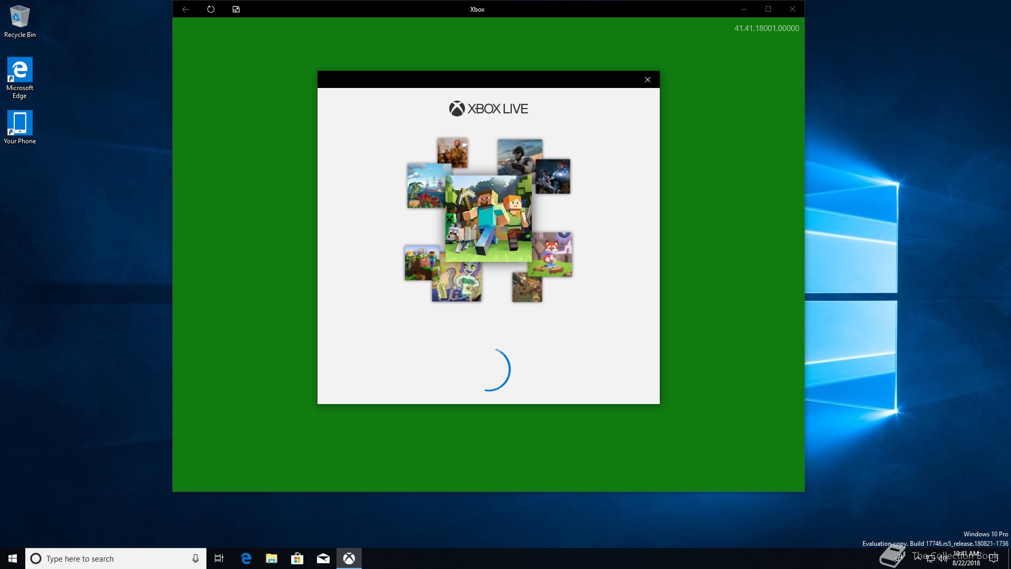Open the Recycle Bin desktop icon

click(19, 22)
